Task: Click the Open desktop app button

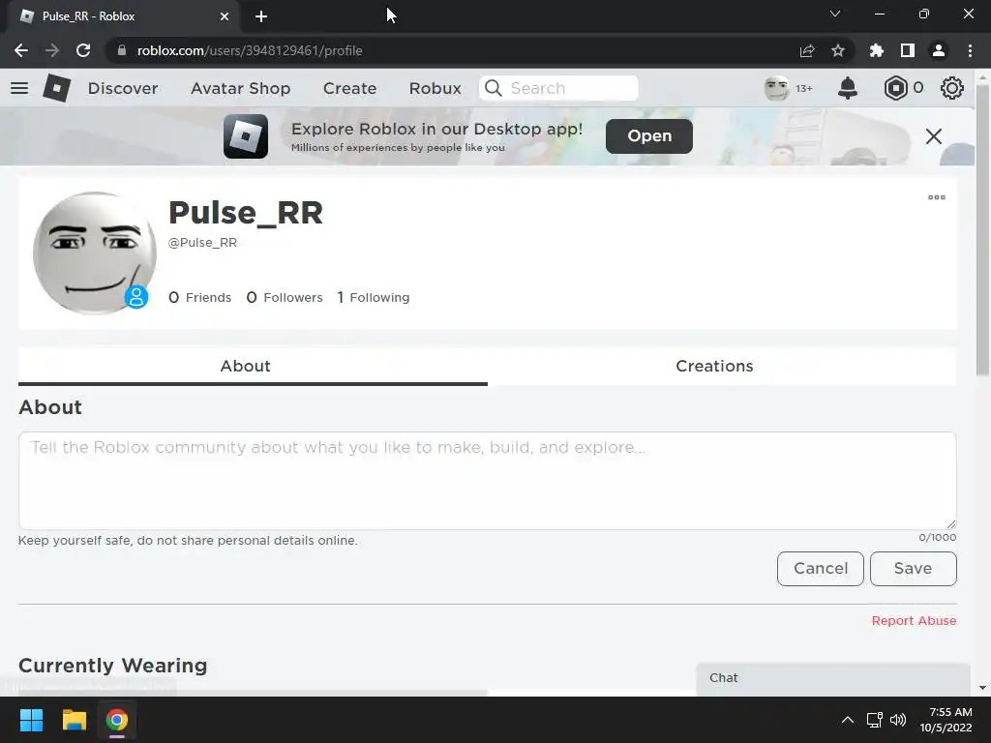Action: click(649, 135)
